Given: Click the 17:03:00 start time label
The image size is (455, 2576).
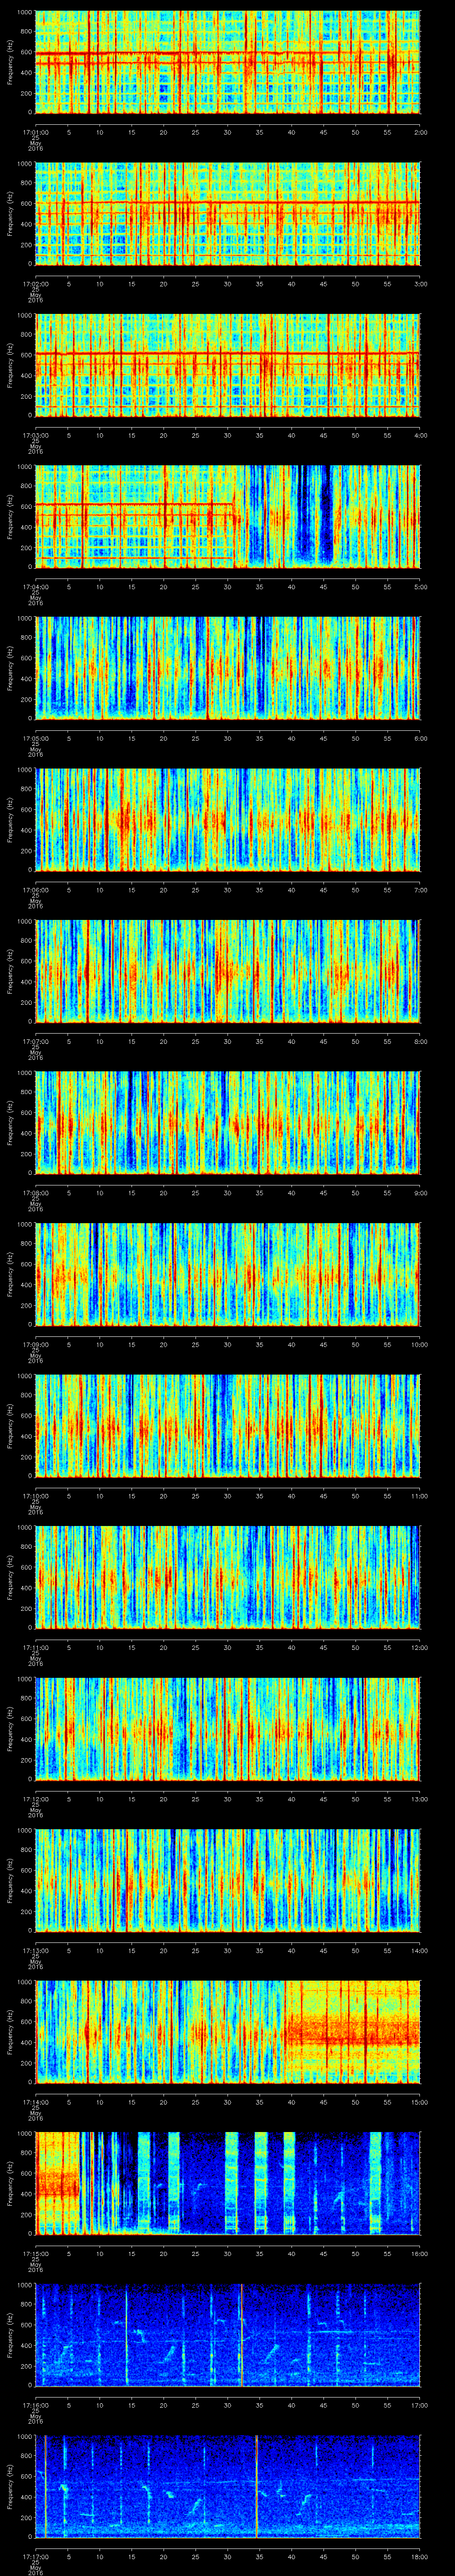Looking at the screenshot, I should [x=35, y=434].
